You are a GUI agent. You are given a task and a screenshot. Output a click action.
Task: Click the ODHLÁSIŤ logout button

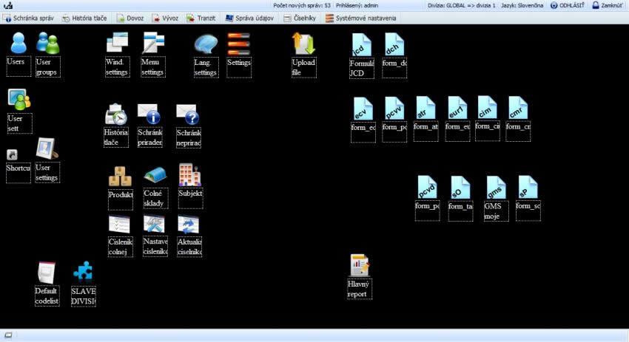(x=568, y=6)
